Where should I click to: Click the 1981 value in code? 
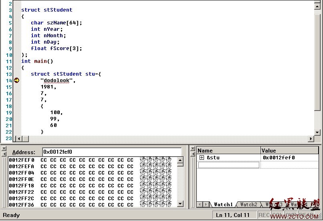[47, 86]
